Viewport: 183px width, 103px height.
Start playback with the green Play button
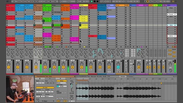92,1
